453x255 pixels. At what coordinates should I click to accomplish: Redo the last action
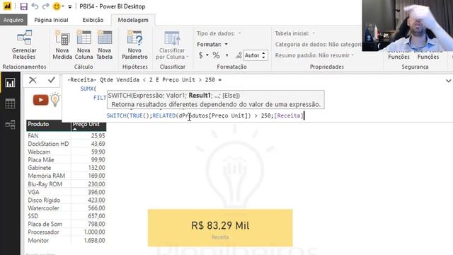pyautogui.click(x=45, y=6)
